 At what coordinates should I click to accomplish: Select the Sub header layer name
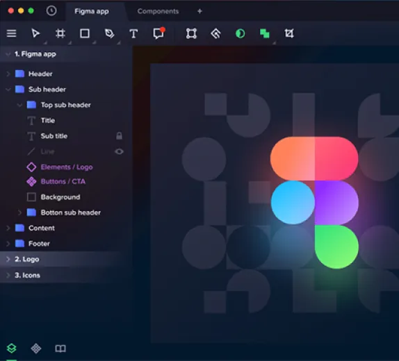click(47, 90)
